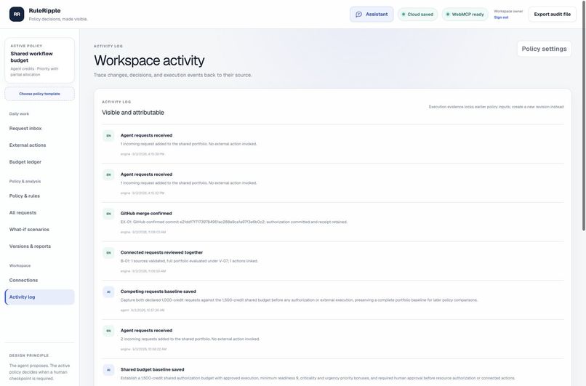Click the Connected requests reviewed together title

161,252
